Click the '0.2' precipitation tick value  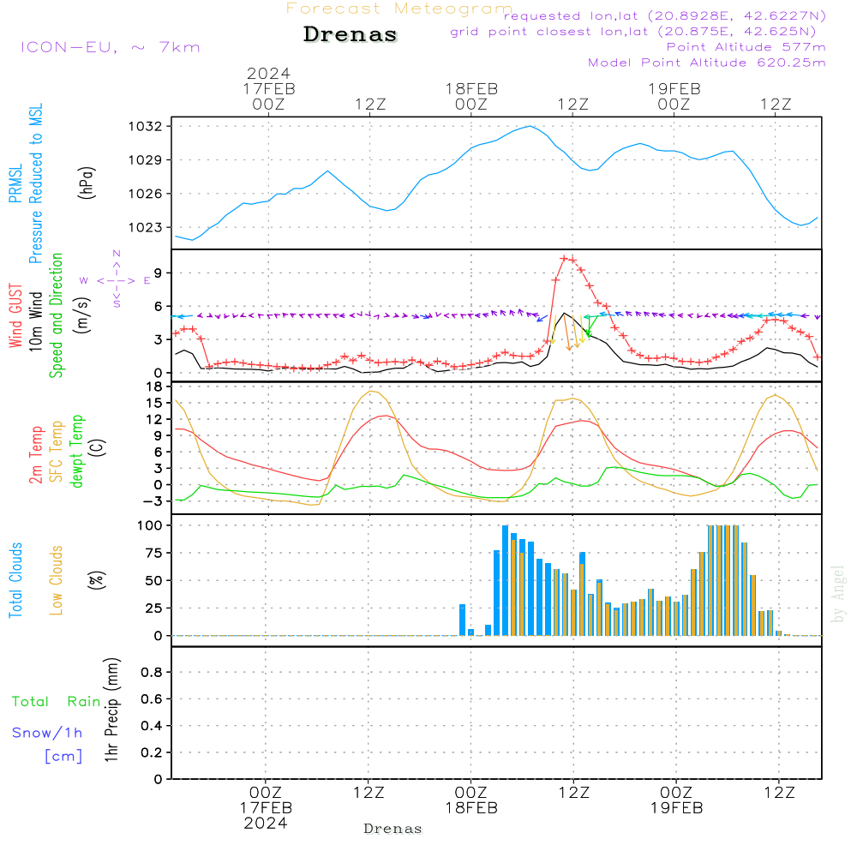pos(152,752)
